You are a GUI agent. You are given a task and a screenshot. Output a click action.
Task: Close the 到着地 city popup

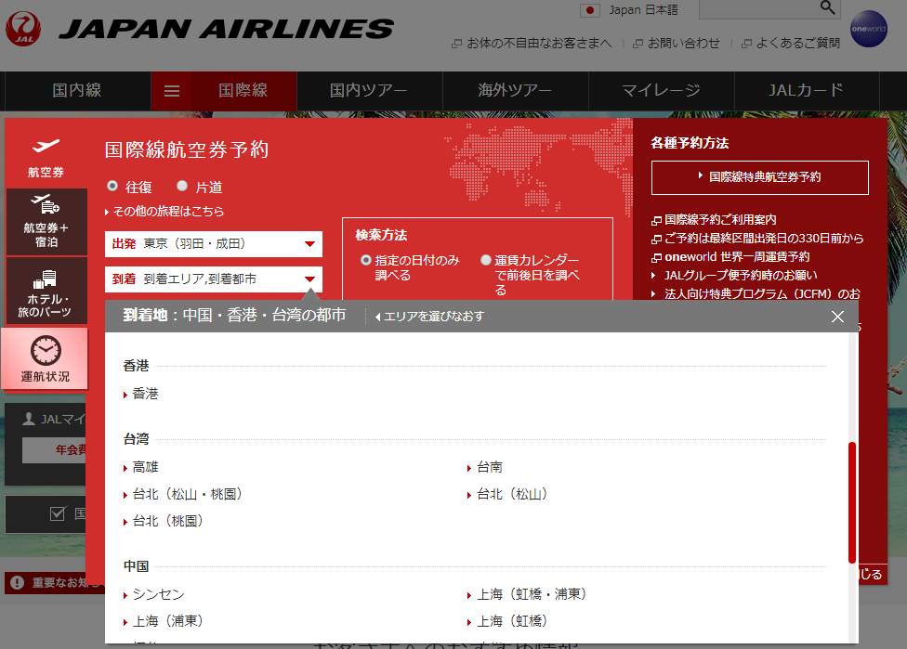tap(837, 317)
